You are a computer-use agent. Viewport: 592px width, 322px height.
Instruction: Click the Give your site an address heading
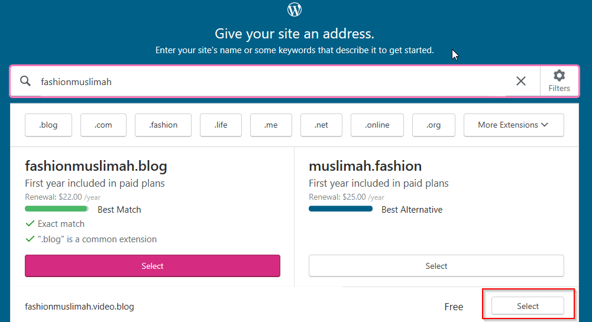295,34
